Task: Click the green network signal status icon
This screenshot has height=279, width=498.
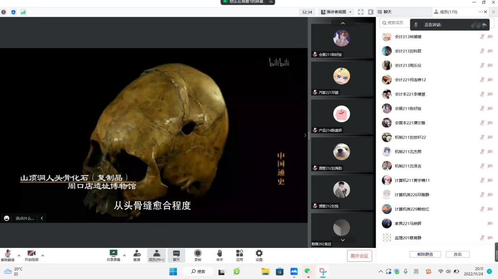Action: click(23, 12)
